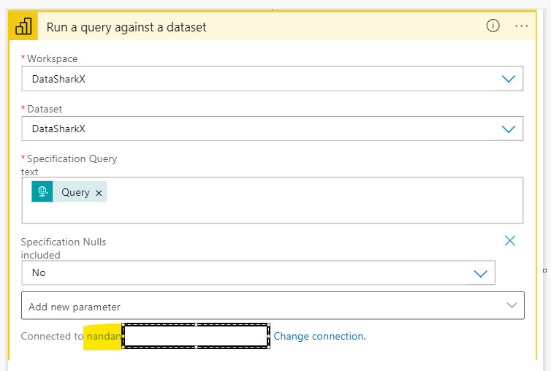Open the action info circle icon
Image resolution: width=551 pixels, height=371 pixels.
coord(493,26)
